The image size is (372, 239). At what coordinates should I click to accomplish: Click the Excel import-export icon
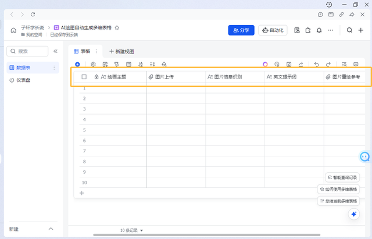289,65
